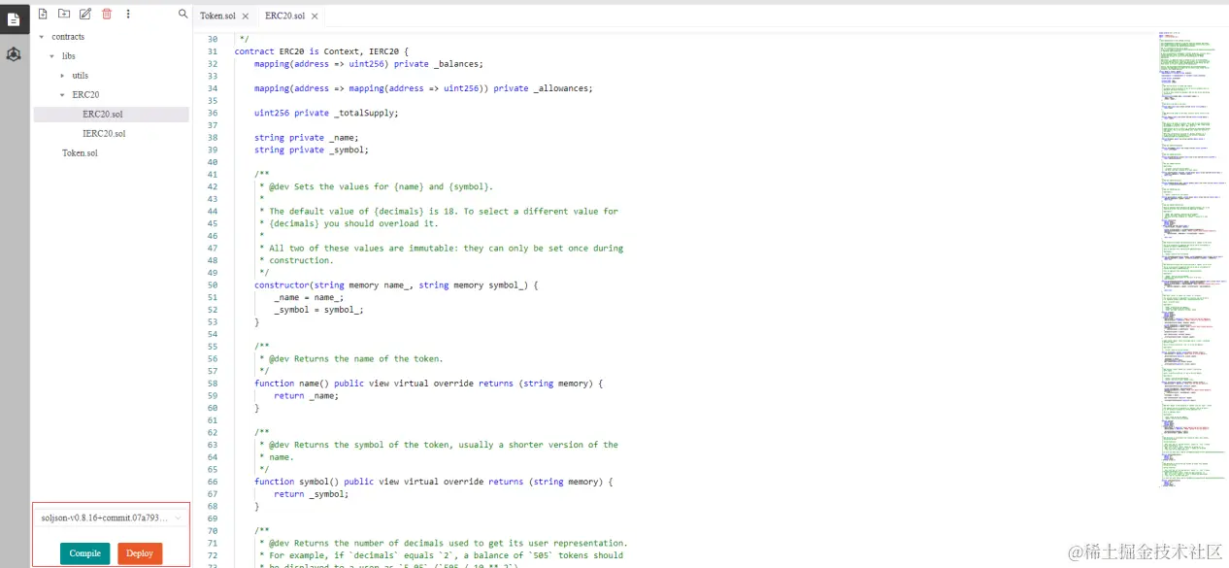Click the 'return _name;' statement
1229x568 pixels.
pos(307,395)
